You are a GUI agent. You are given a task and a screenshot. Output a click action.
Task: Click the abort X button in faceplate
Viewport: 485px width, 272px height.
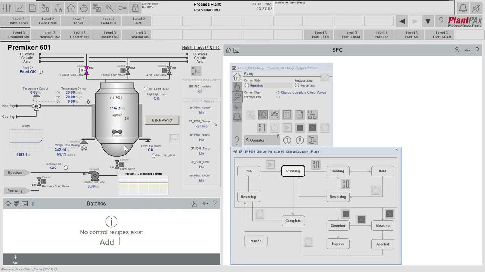312,128
